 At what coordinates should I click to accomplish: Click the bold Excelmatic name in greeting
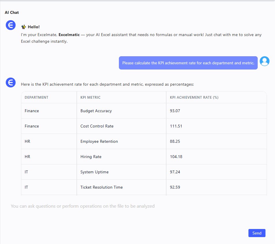pyautogui.click(x=69, y=35)
